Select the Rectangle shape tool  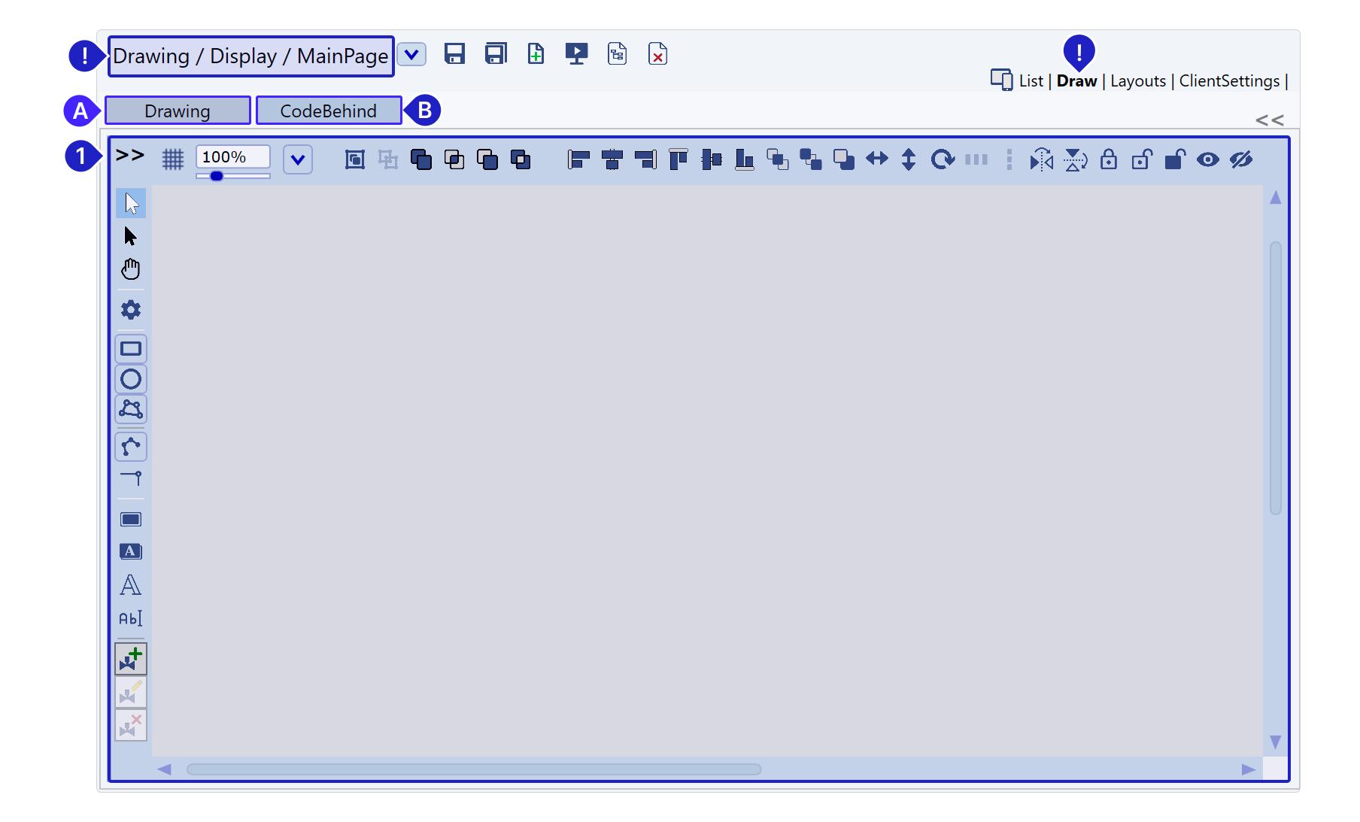click(131, 349)
